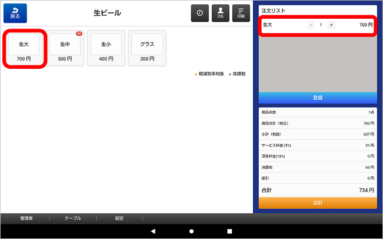
Task: Select the 生大 700円 item
Action: coord(24,48)
